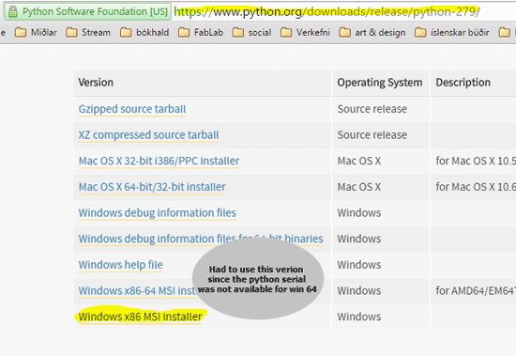Open Python Software Foundation certificate badge
516x356 pixels.
87,11
